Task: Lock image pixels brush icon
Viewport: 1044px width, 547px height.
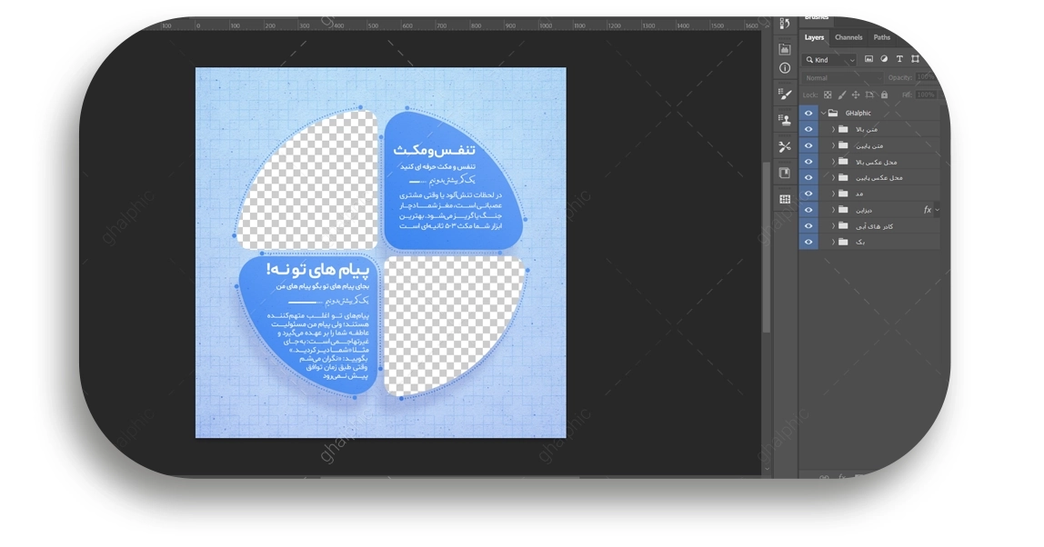Action: click(842, 95)
